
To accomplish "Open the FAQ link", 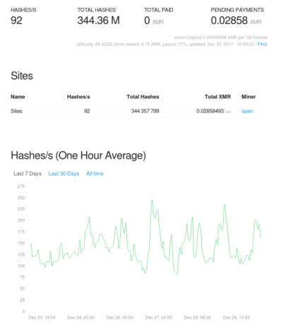I will click(261, 44).
